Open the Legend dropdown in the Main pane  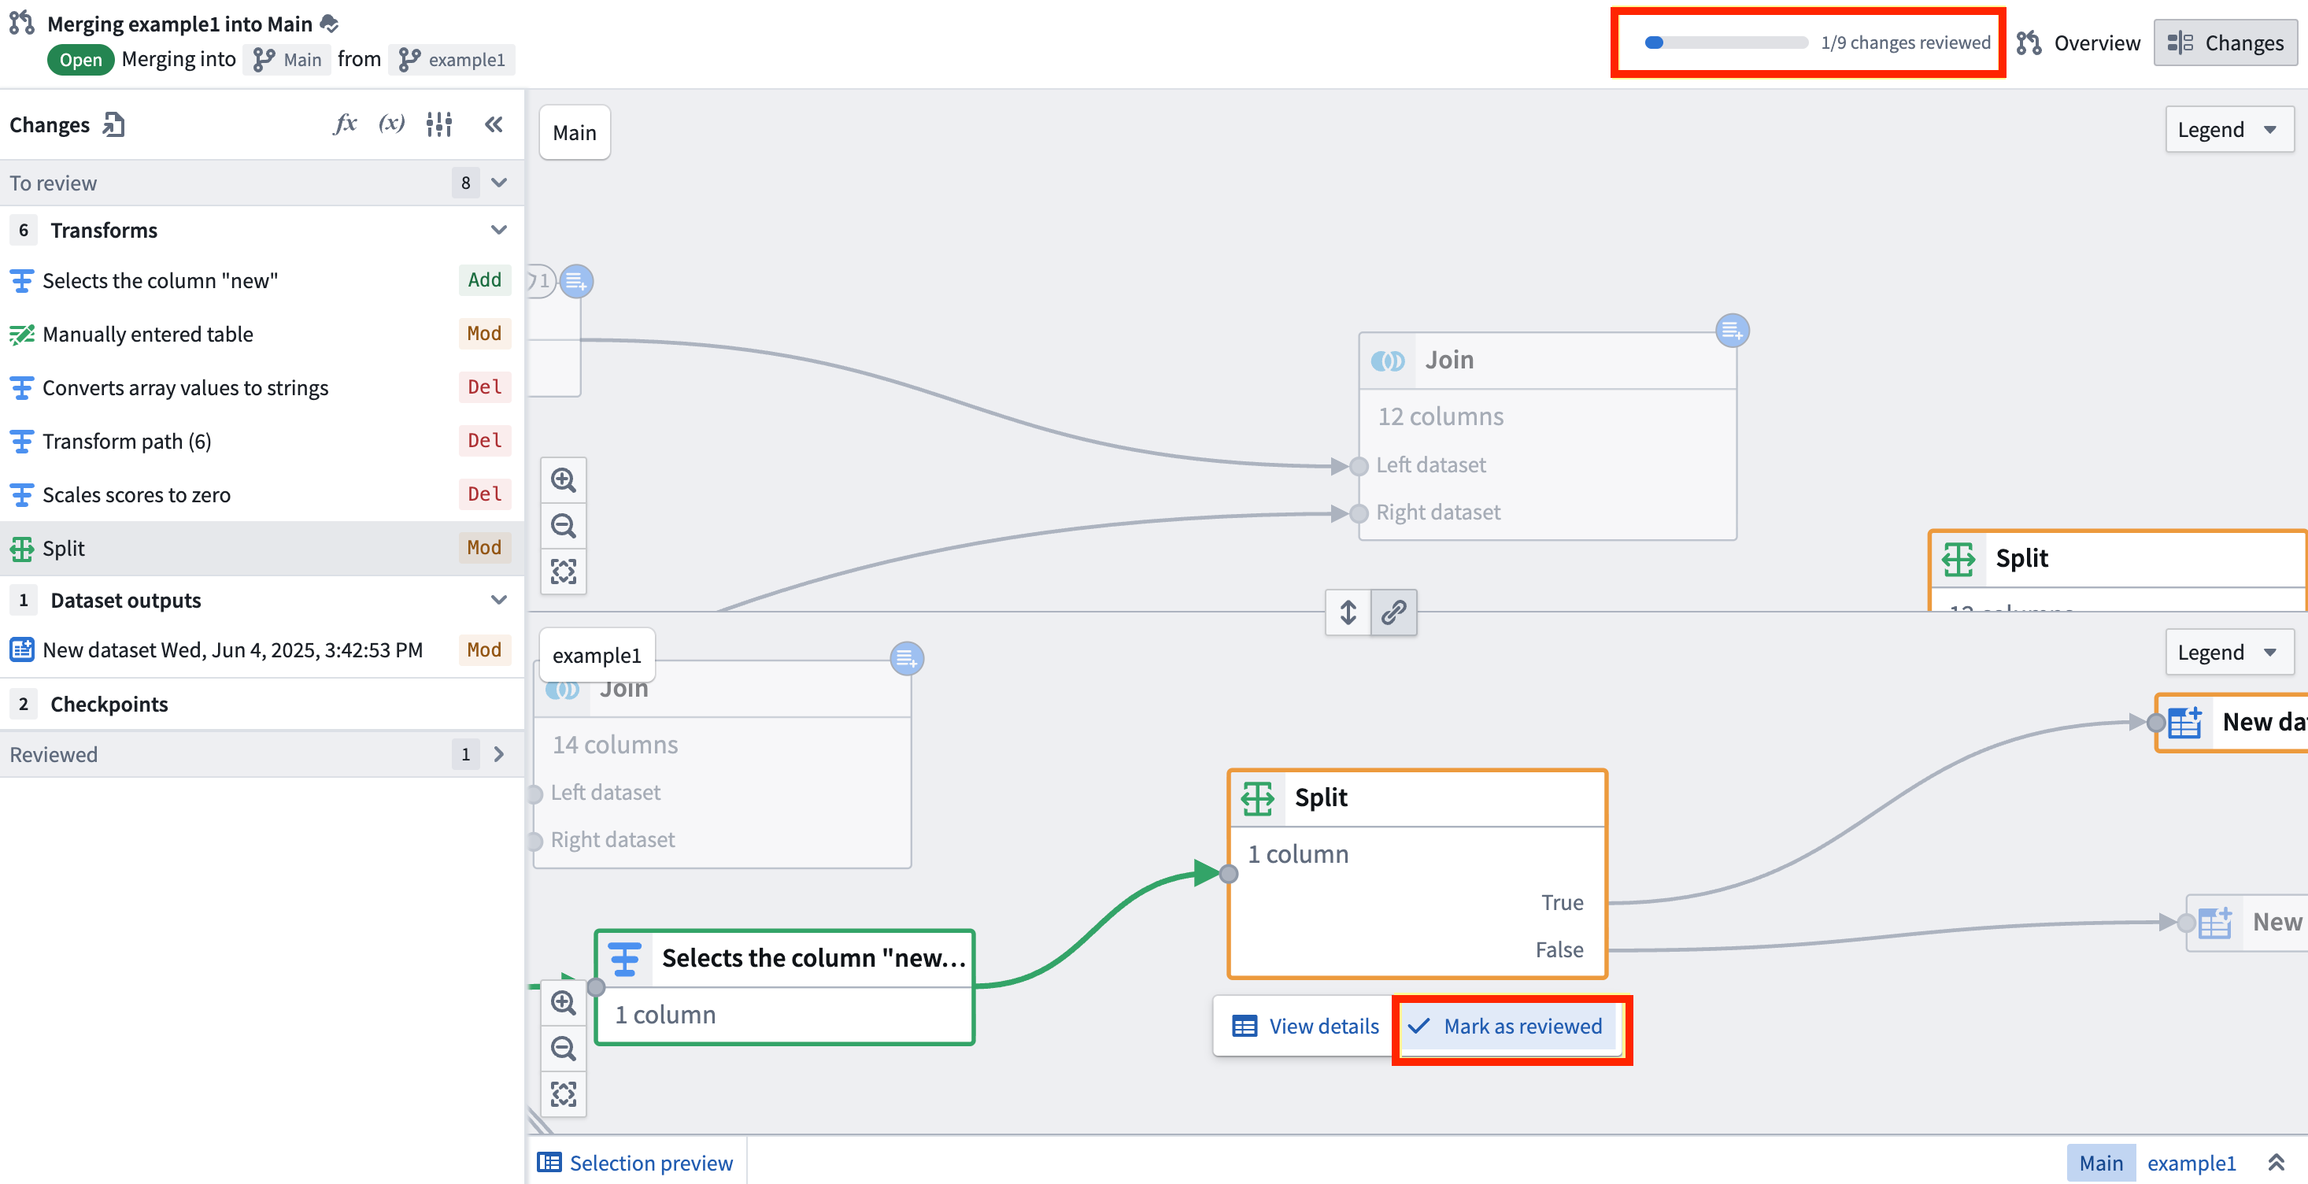(x=2229, y=129)
